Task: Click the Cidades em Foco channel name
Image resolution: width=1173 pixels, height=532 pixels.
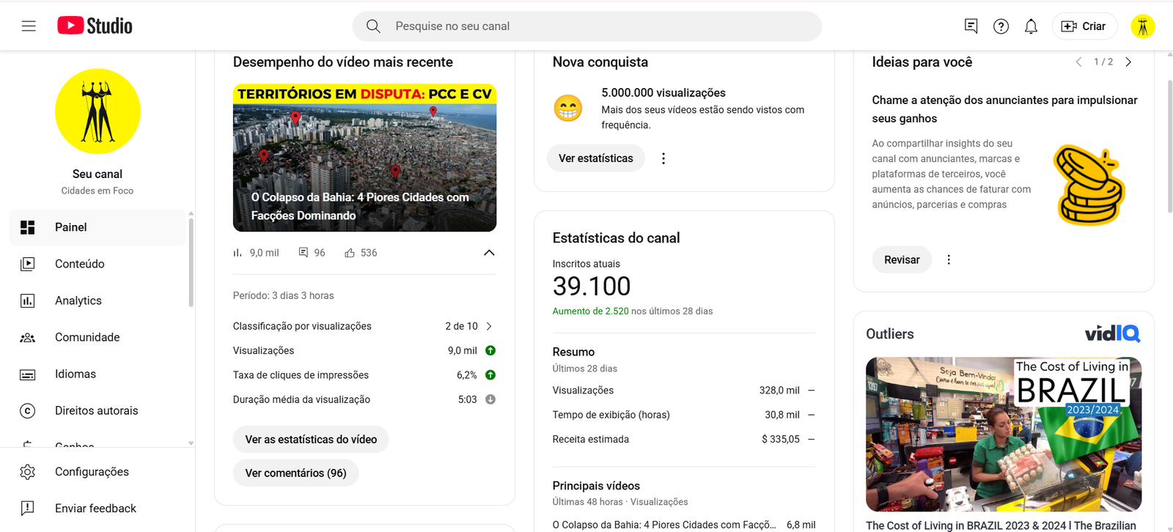Action: point(98,191)
